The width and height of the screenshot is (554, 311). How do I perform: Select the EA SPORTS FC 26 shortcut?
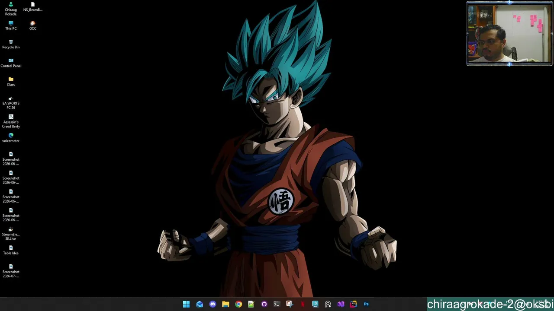[11, 103]
